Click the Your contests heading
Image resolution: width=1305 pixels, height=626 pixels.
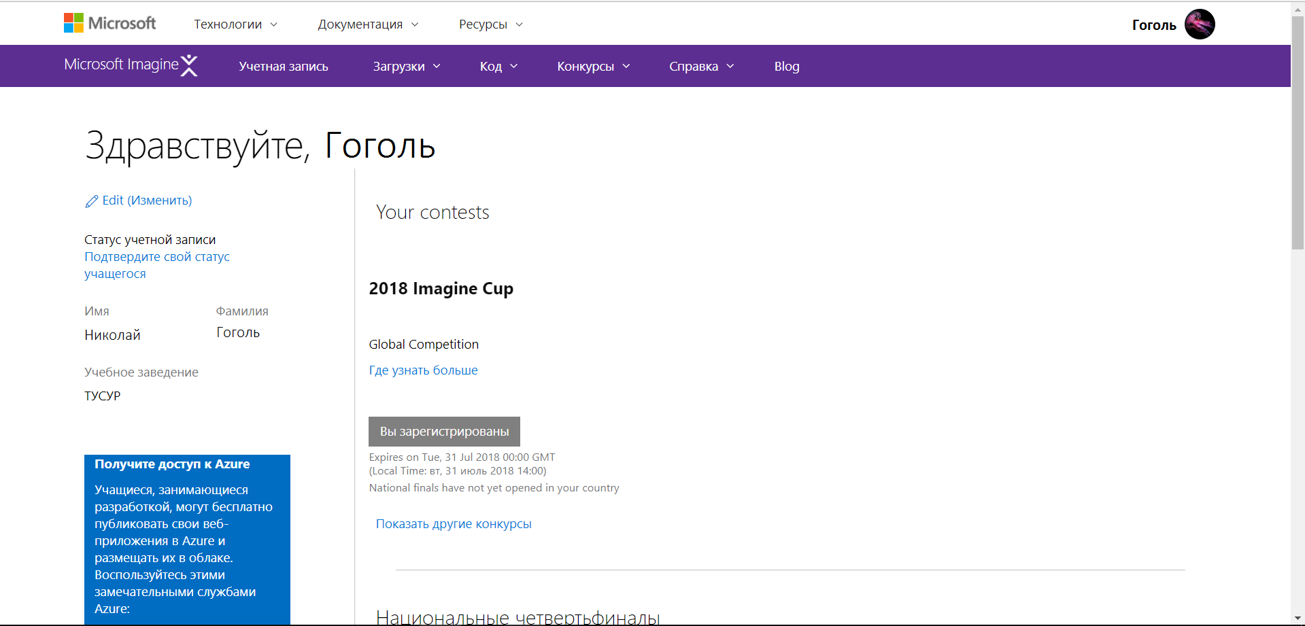(x=433, y=213)
